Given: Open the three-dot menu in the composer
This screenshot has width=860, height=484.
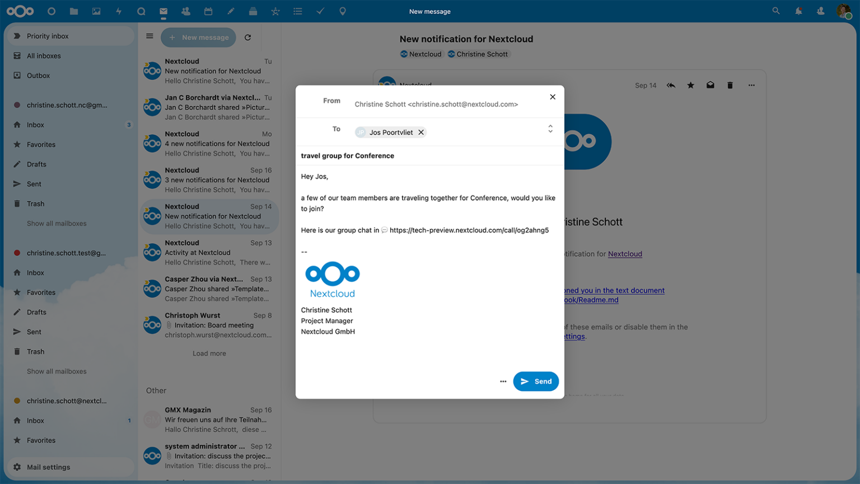Looking at the screenshot, I should click(502, 381).
